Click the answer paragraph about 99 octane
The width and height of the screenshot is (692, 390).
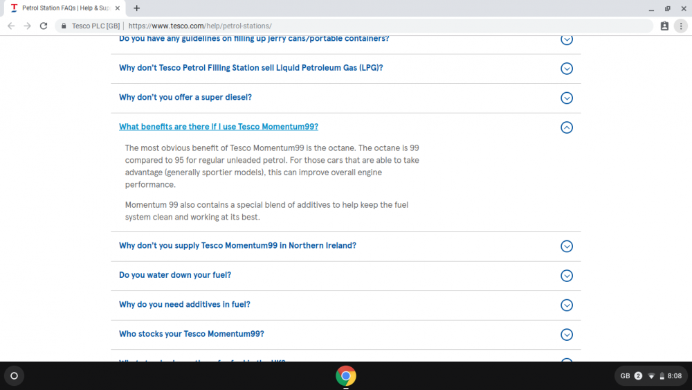272,166
